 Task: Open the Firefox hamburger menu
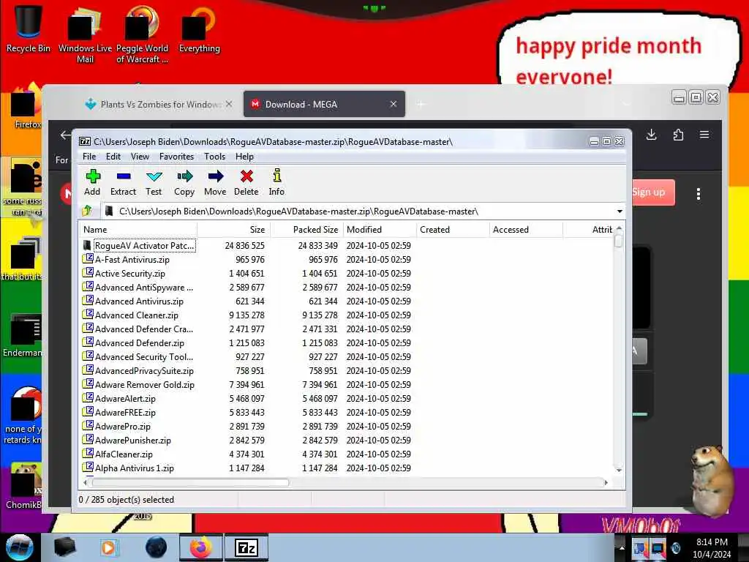[704, 135]
